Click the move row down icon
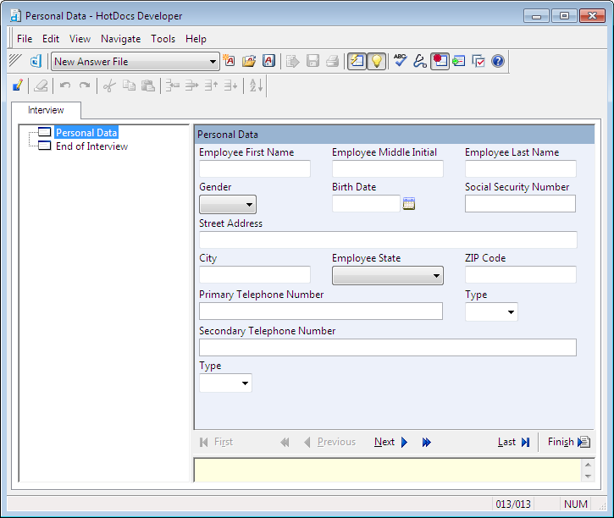This screenshot has height=518, width=614. pyautogui.click(x=230, y=85)
